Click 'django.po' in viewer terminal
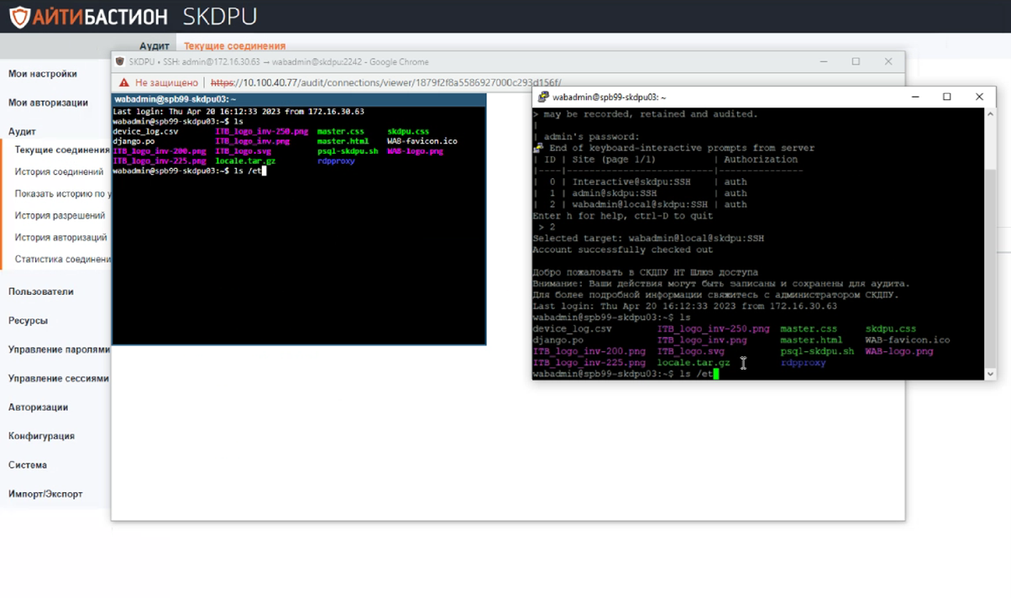Image resolution: width=1011 pixels, height=598 pixels. click(134, 141)
